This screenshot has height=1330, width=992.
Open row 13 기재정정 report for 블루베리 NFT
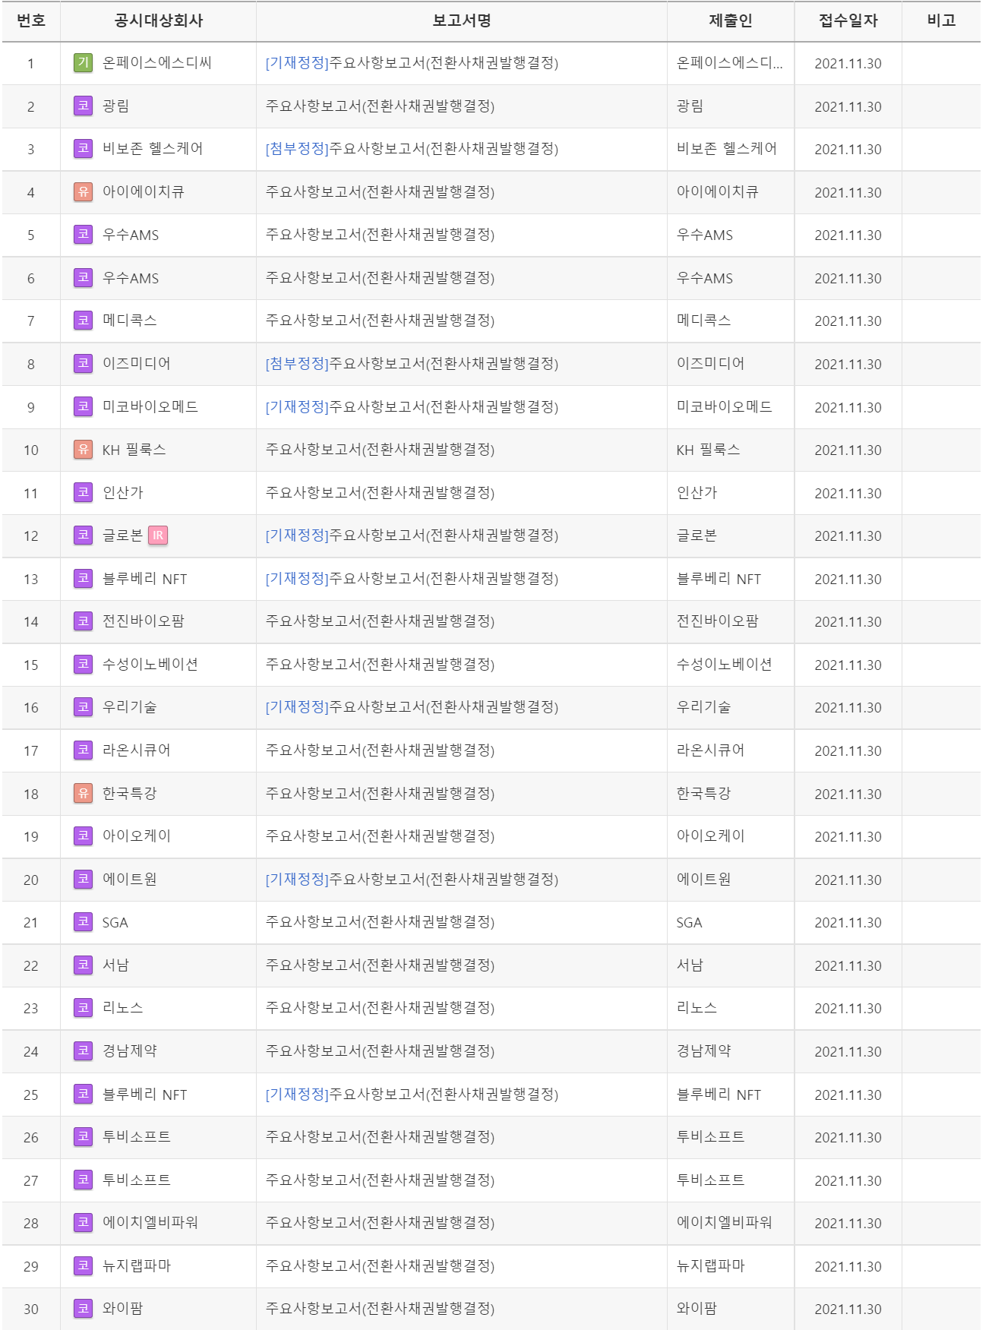pyautogui.click(x=412, y=579)
